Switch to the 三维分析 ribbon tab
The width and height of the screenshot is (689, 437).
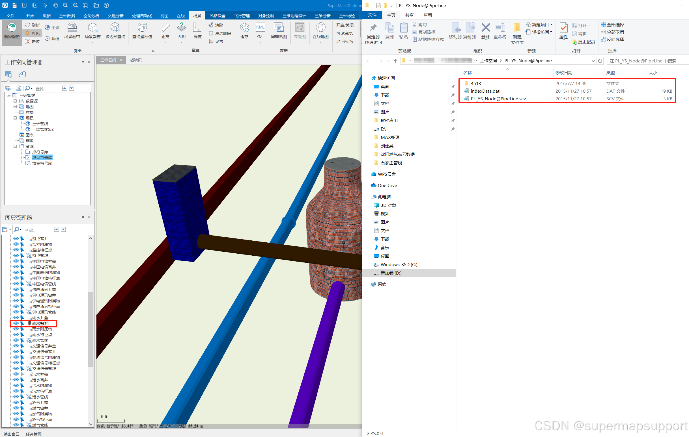(322, 16)
